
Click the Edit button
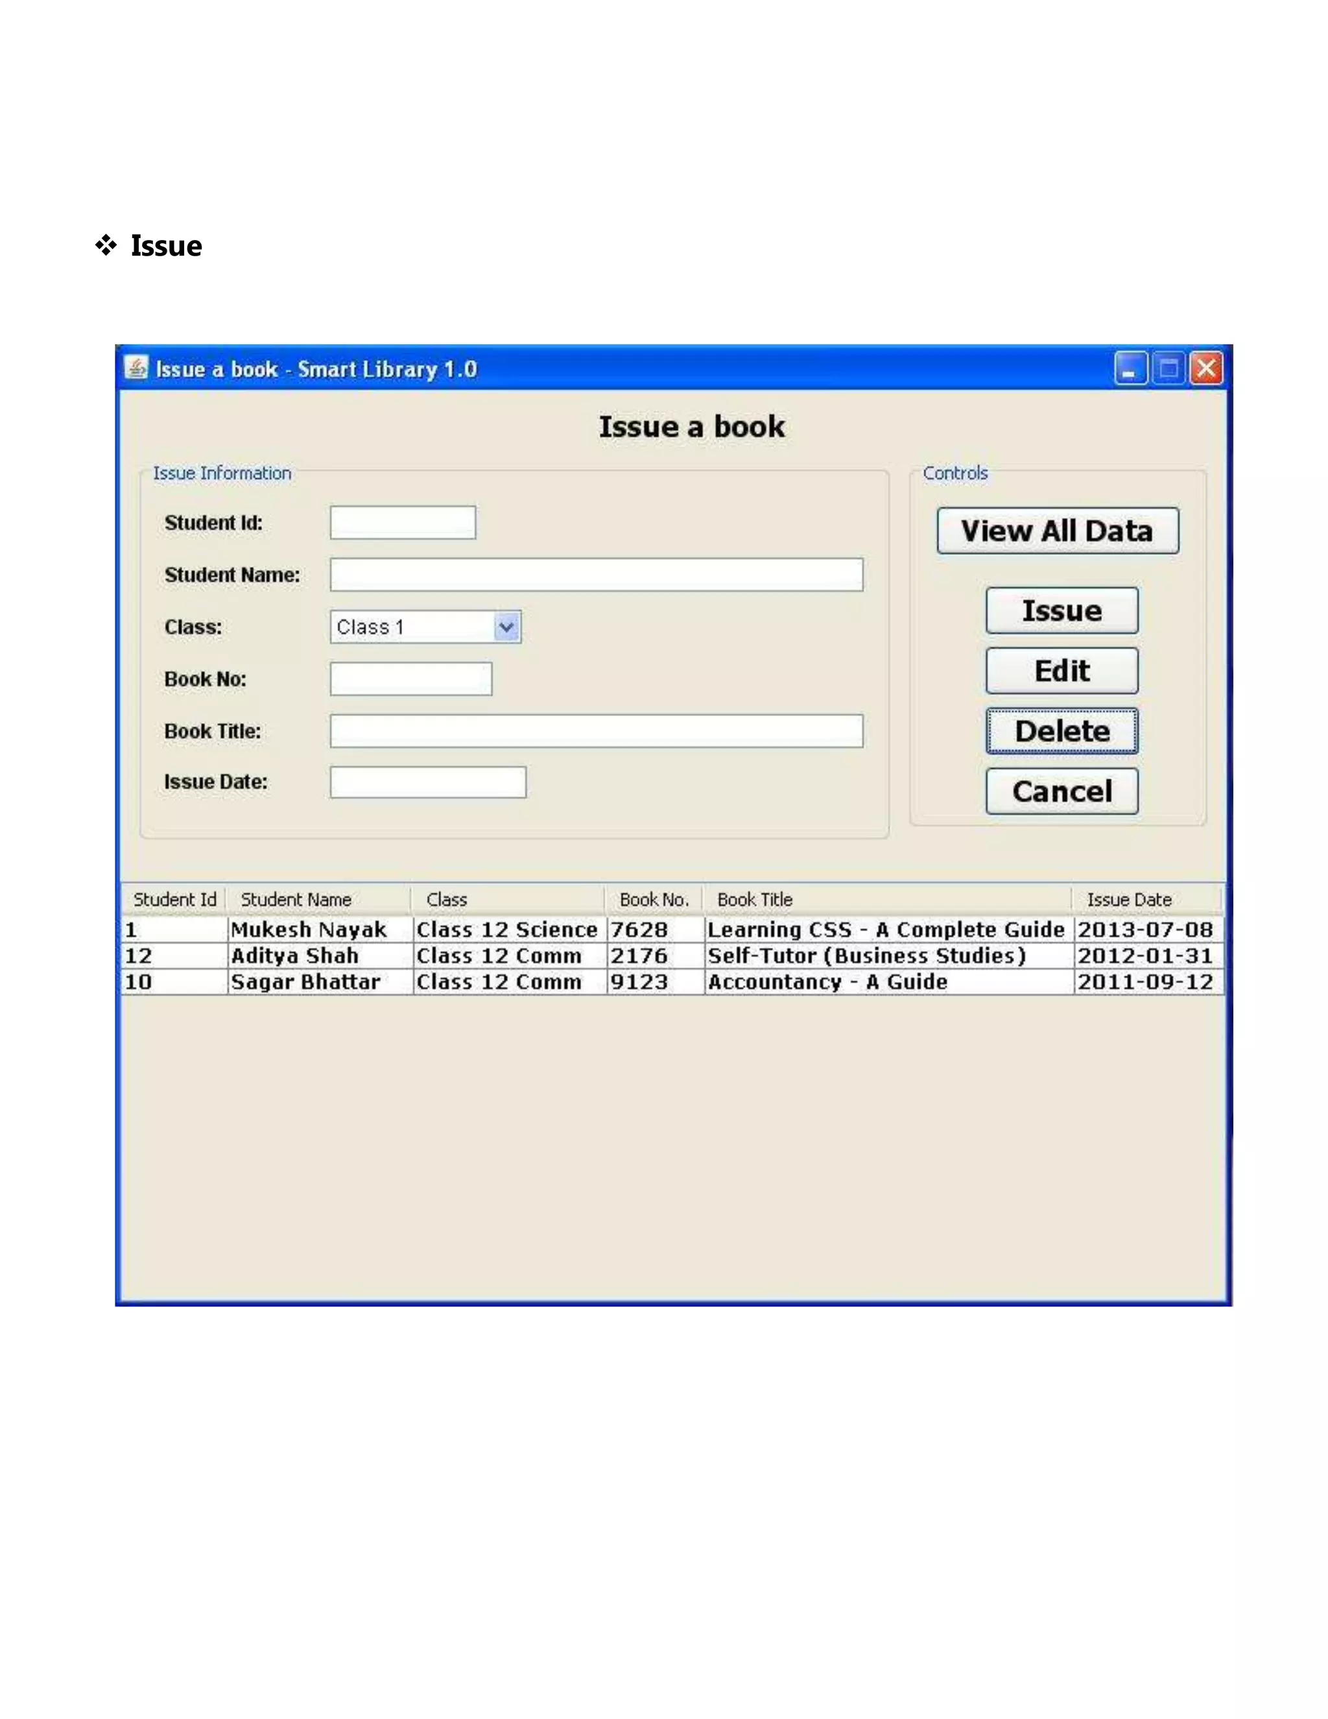point(1061,671)
